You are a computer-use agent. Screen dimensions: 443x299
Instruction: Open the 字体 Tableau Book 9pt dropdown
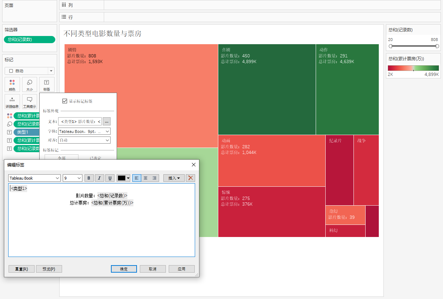84,132
